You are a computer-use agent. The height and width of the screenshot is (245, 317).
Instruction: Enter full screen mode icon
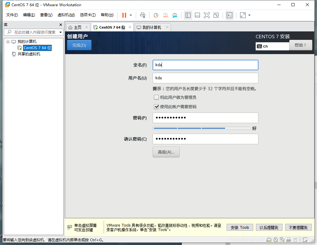point(207,15)
